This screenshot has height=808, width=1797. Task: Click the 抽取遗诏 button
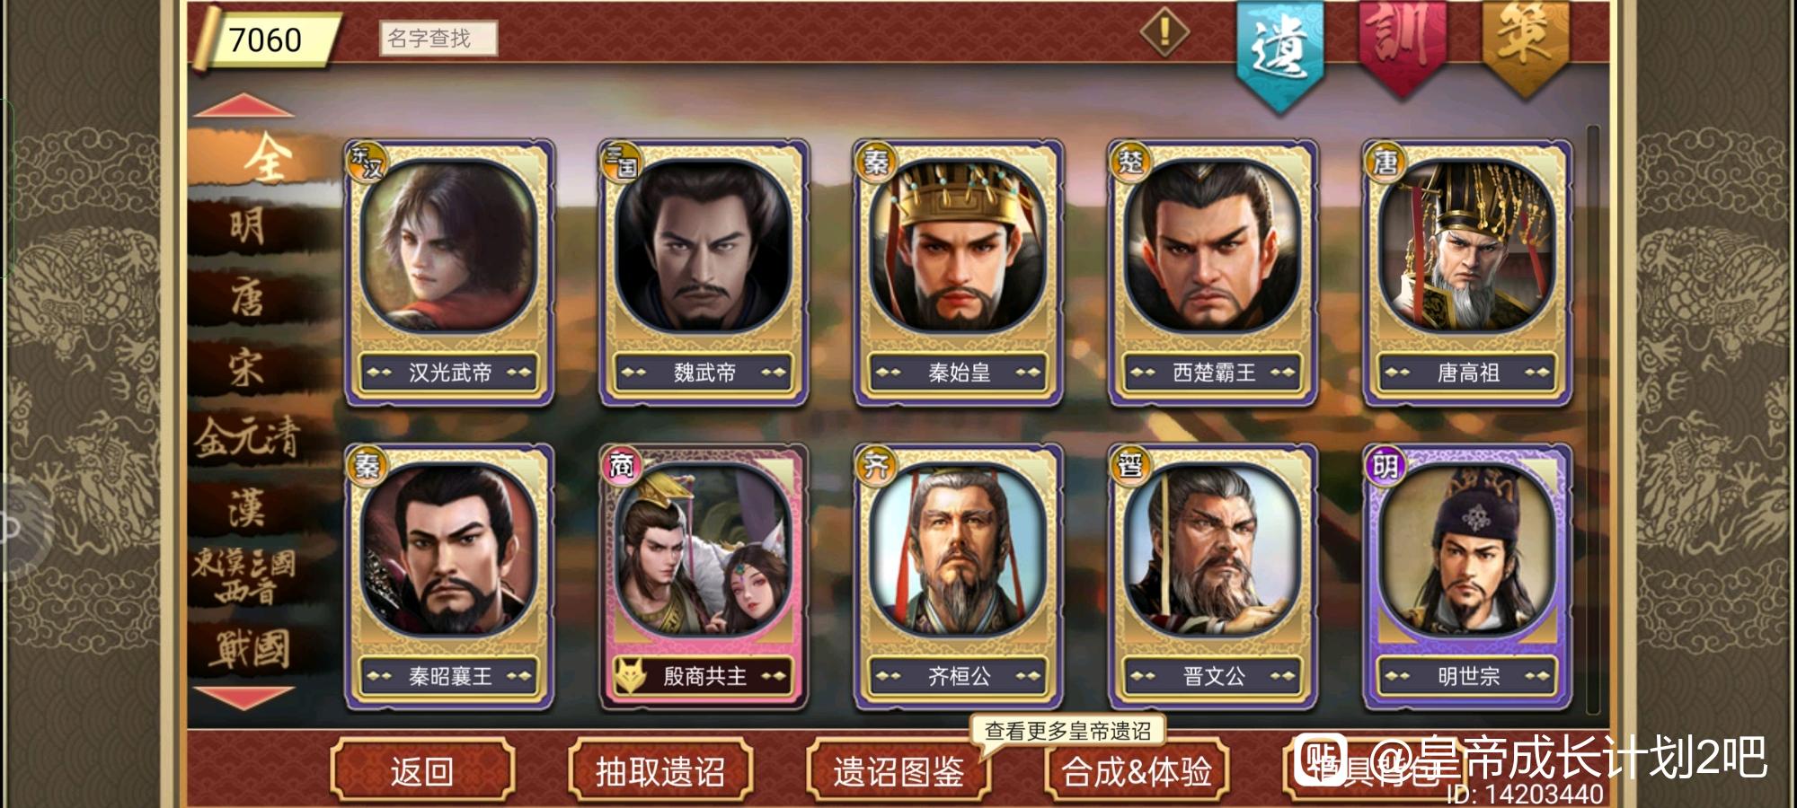pos(660,770)
